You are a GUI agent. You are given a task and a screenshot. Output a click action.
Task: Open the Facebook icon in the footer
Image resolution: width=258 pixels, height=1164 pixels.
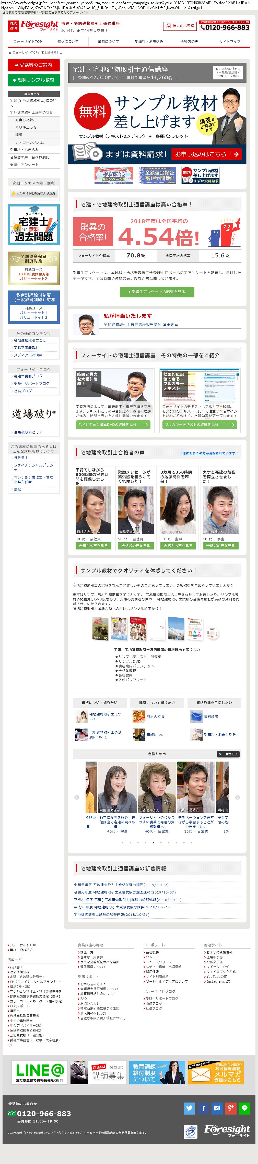[203, 1108]
